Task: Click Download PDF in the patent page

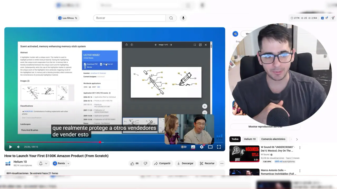Action: [x=91, y=64]
